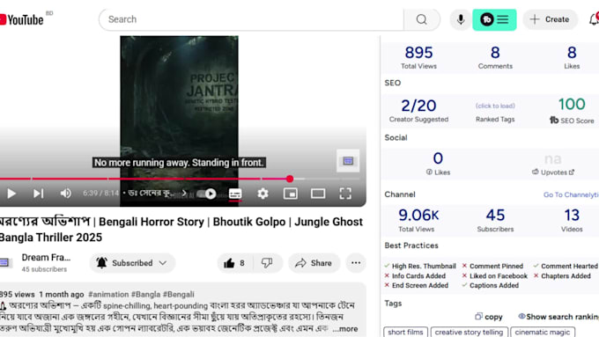Toggle subtitles/closed captions
Screen dimensions: 599x337
coord(235,194)
